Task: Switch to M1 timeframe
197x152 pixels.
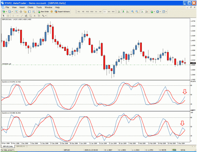Action: click(79, 12)
